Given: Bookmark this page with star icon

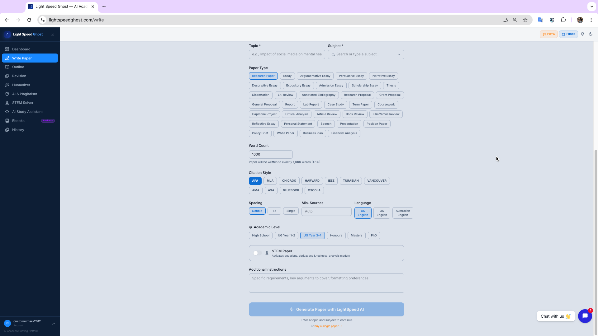Looking at the screenshot, I should click(525, 20).
